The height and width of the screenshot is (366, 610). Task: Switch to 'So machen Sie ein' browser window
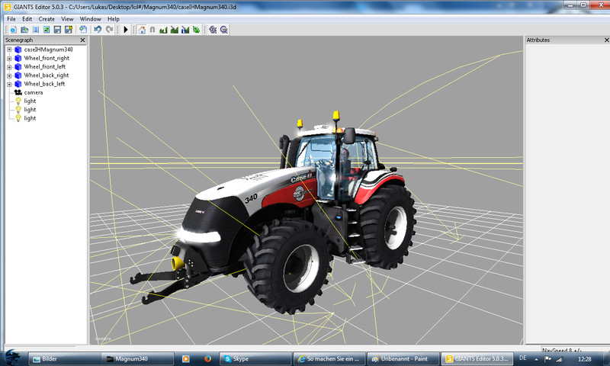click(329, 359)
